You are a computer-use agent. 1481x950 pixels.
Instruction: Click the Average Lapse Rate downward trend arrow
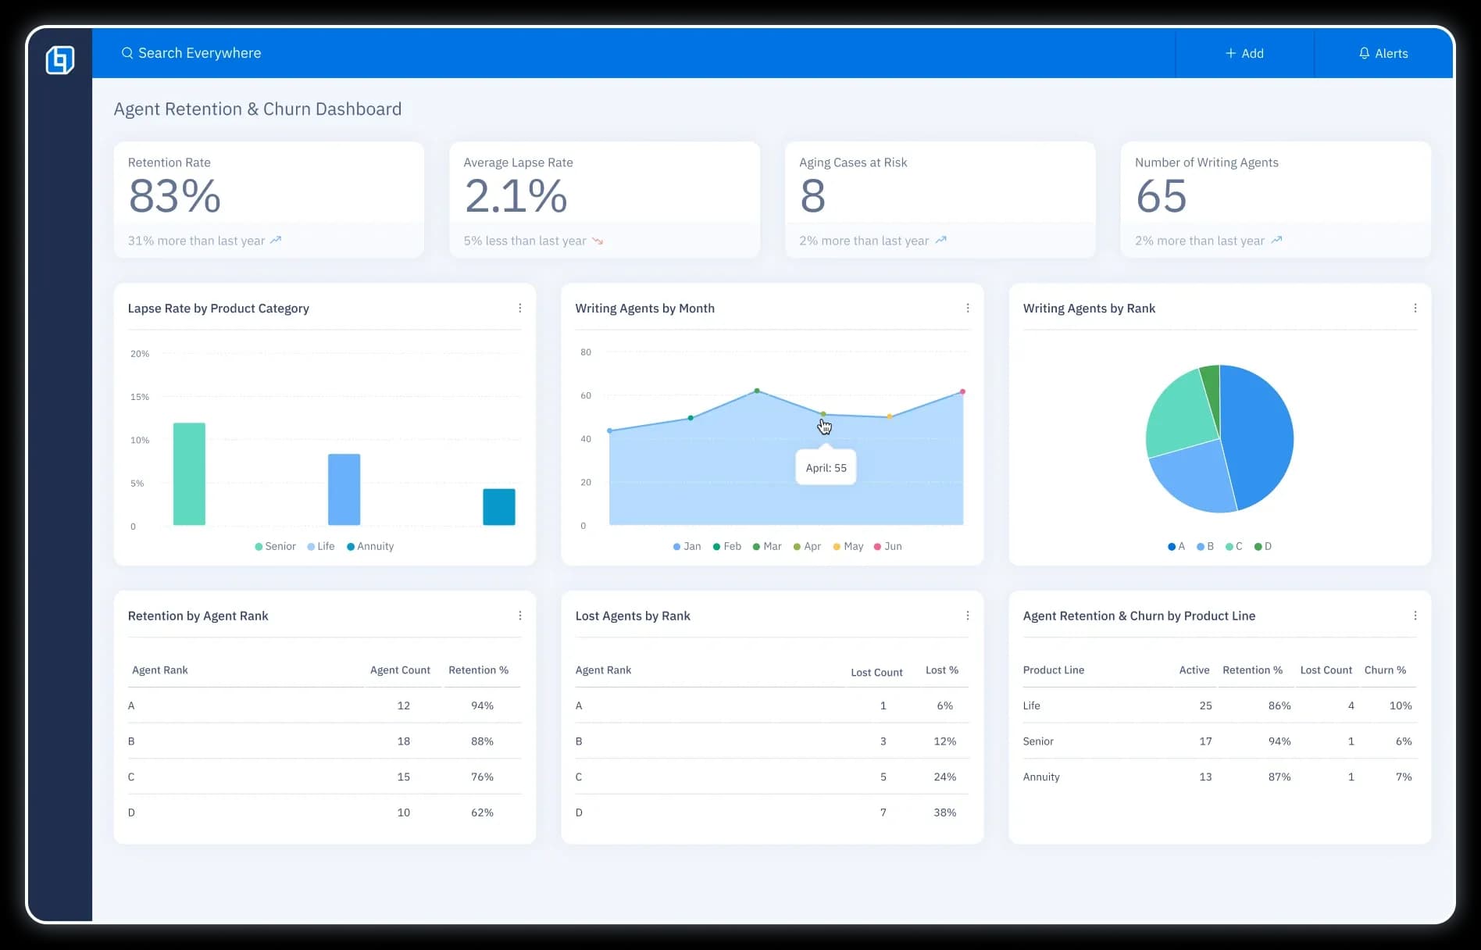pos(598,241)
